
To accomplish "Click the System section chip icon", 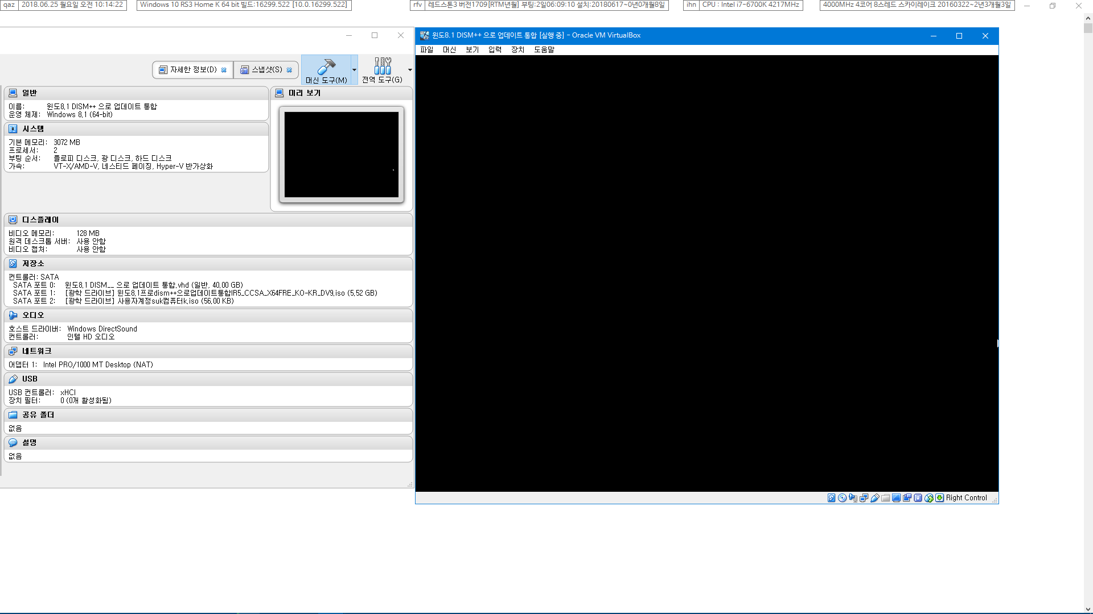I will pos(13,129).
